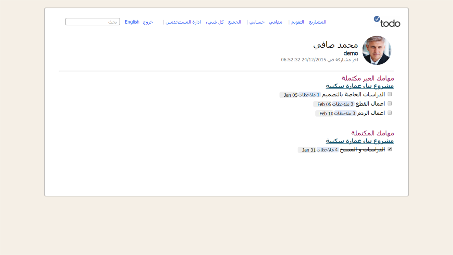The image size is (453, 255).
Task: Open project link under مهامك المكتملة
Action: click(359, 141)
